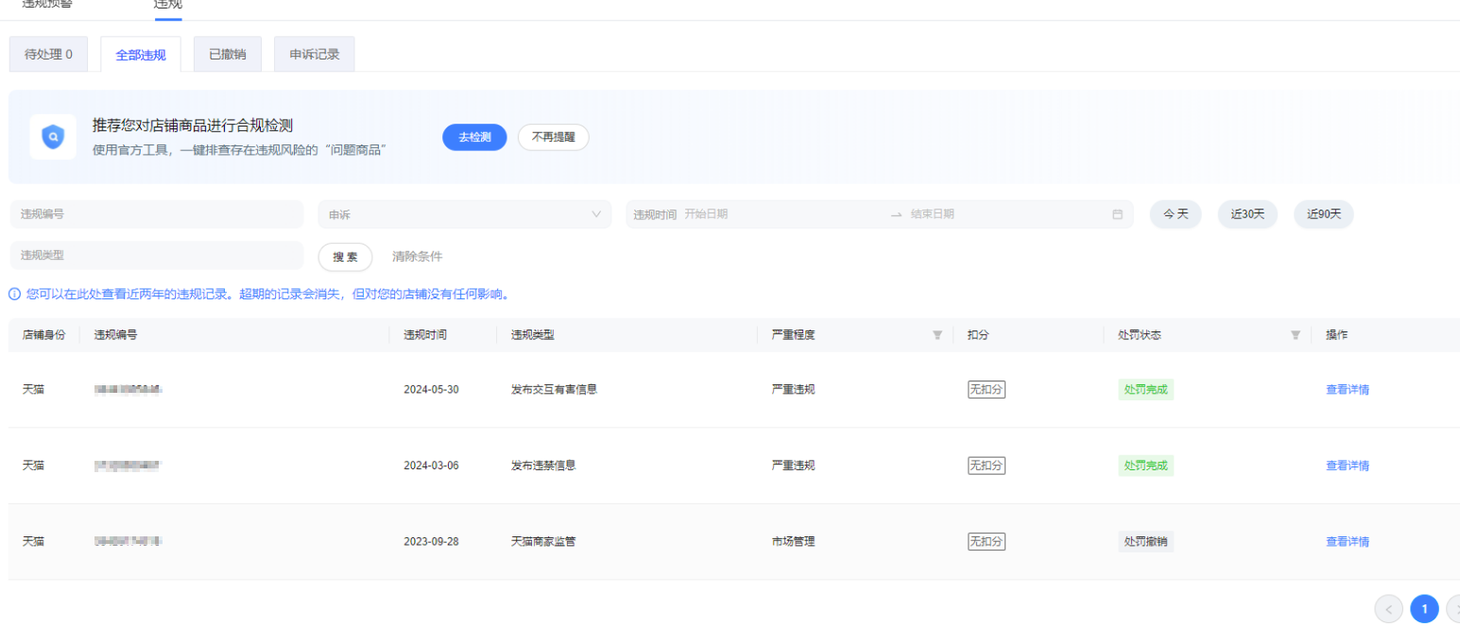Click the 开始日期 start date field
The width and height of the screenshot is (1460, 627).
coord(756,214)
